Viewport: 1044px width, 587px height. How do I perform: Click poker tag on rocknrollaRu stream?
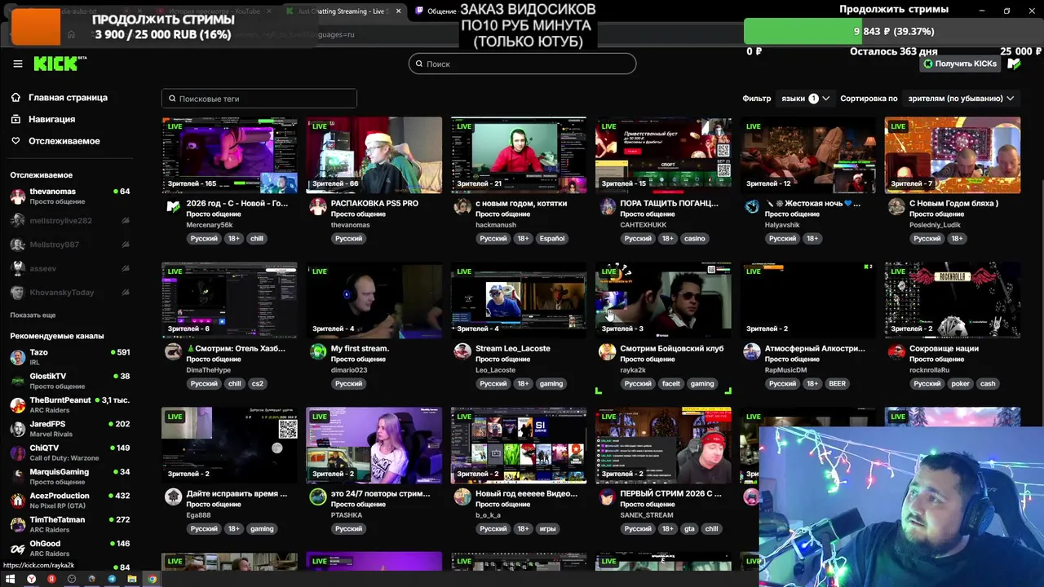[x=961, y=384]
